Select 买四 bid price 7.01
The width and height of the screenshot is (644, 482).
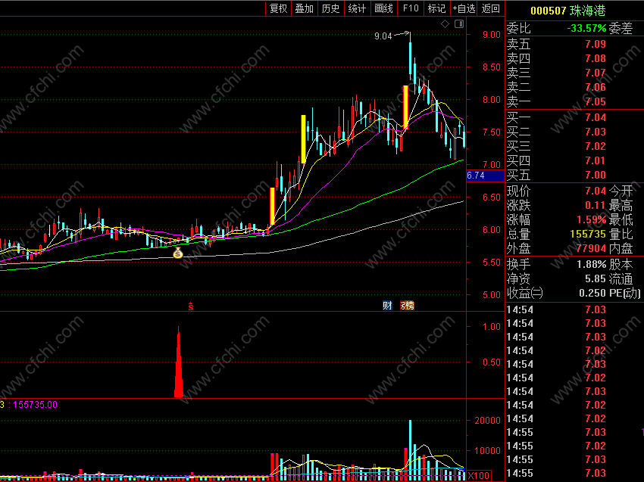click(595, 161)
